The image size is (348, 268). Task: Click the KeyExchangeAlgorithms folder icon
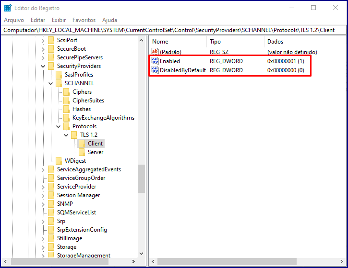tap(67, 118)
